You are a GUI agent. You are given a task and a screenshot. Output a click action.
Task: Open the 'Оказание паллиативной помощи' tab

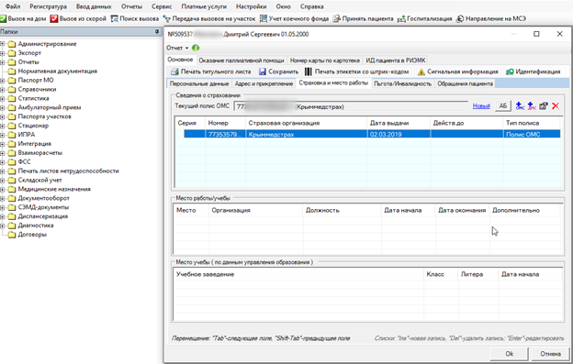242,61
